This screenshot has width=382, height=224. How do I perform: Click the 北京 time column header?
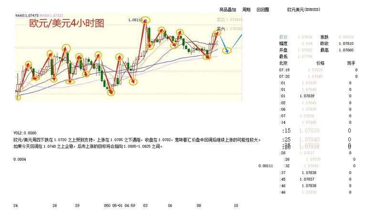coord(283,63)
